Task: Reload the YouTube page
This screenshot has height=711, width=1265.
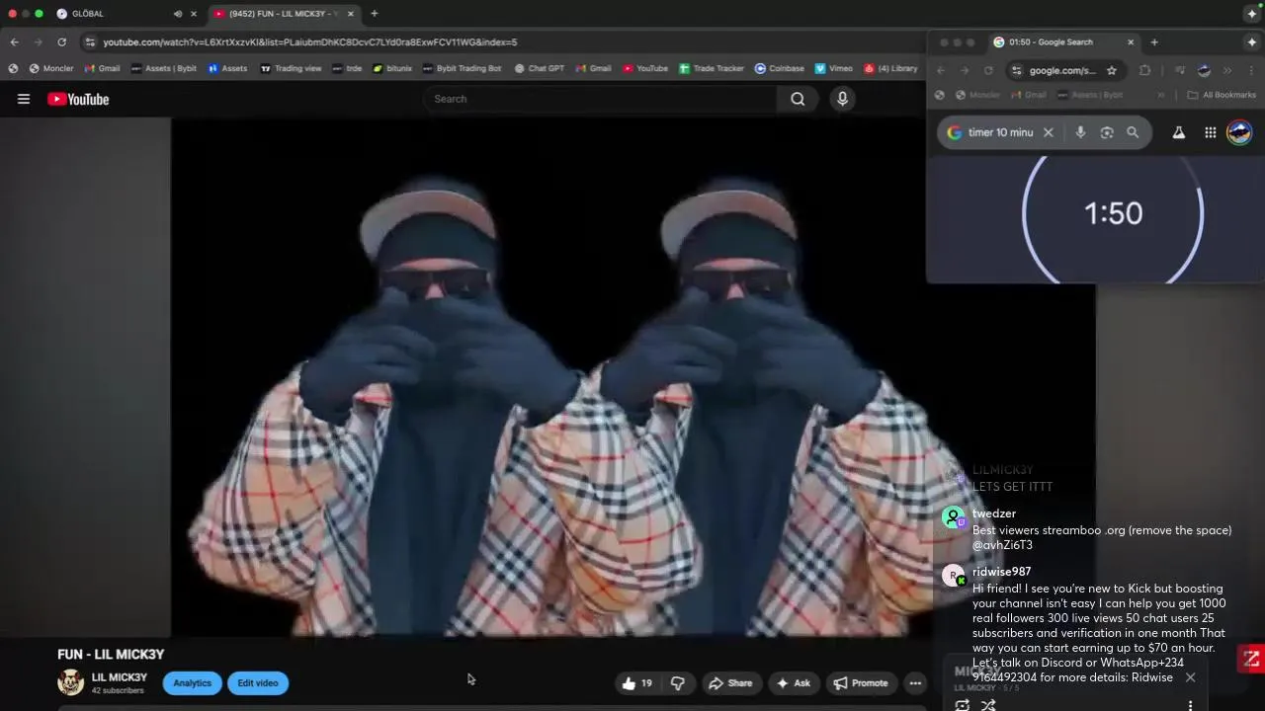Action: point(61,42)
